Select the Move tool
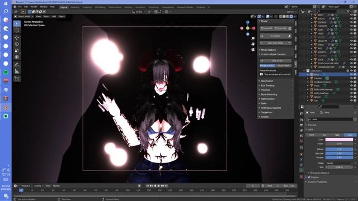 (17, 37)
